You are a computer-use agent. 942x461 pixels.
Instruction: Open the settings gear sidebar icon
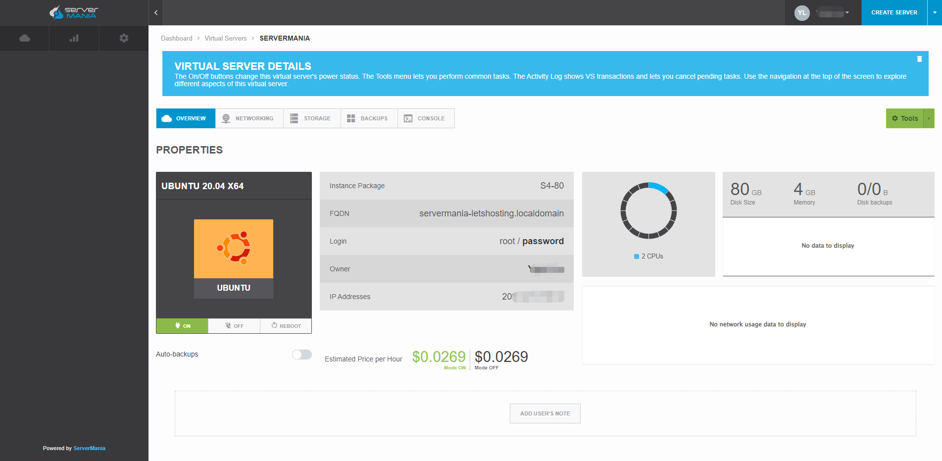(x=124, y=38)
